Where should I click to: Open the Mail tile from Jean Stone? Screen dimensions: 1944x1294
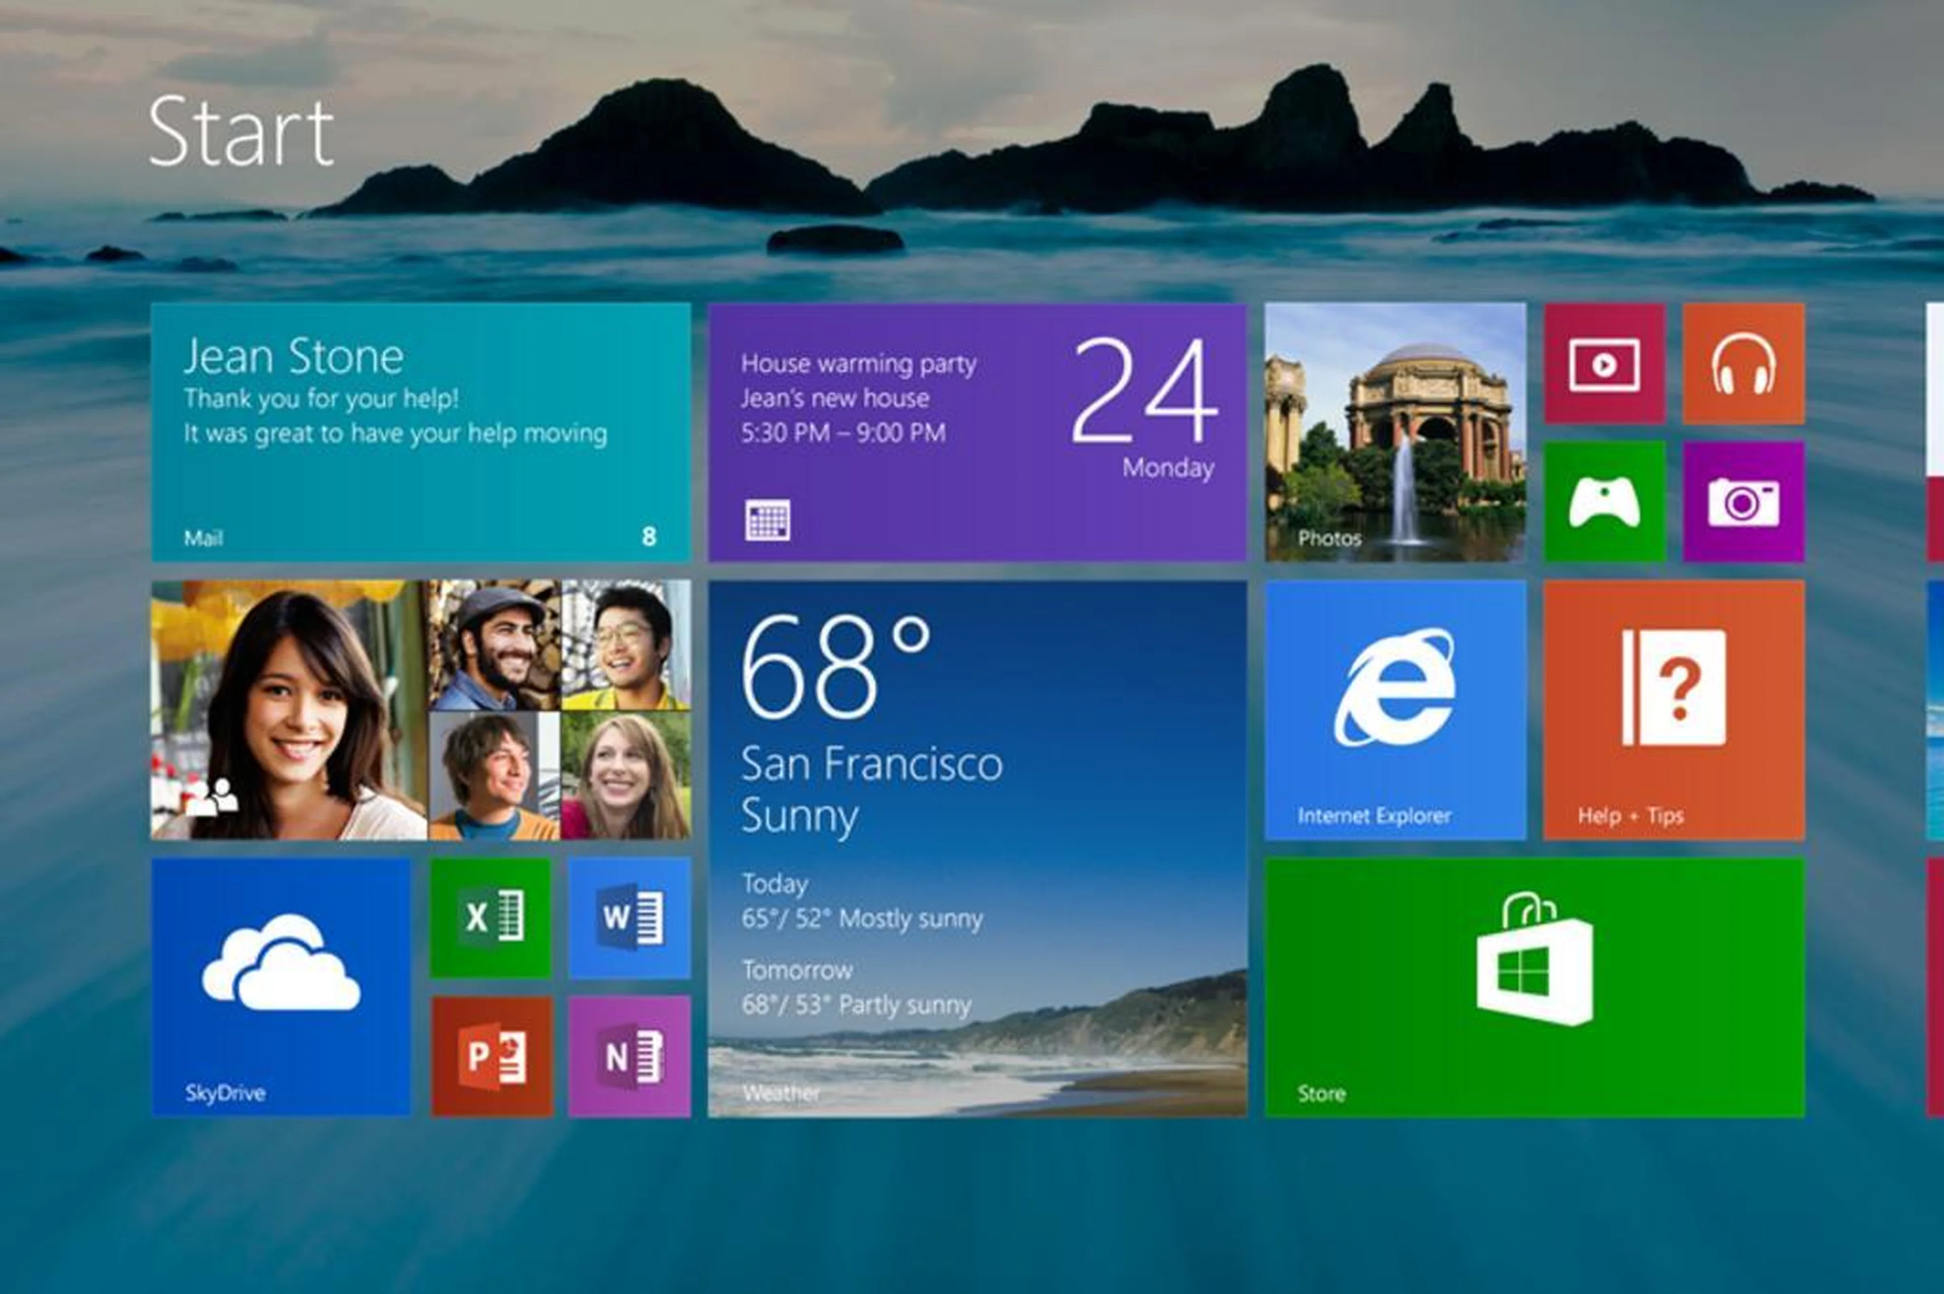click(421, 433)
